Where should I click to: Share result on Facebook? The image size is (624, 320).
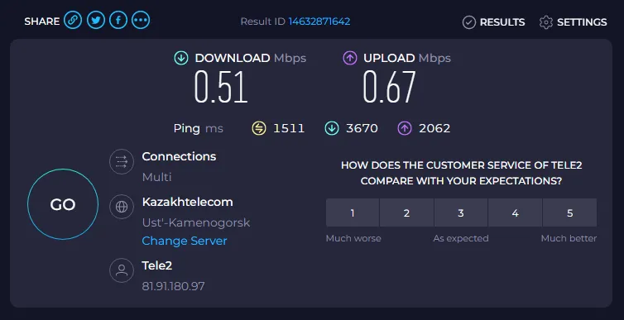118,21
